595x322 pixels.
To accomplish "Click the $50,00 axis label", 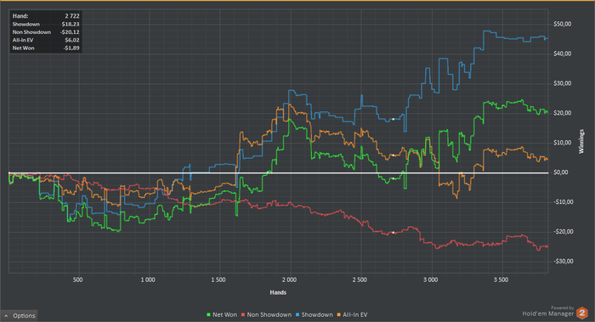I will 563,24.
